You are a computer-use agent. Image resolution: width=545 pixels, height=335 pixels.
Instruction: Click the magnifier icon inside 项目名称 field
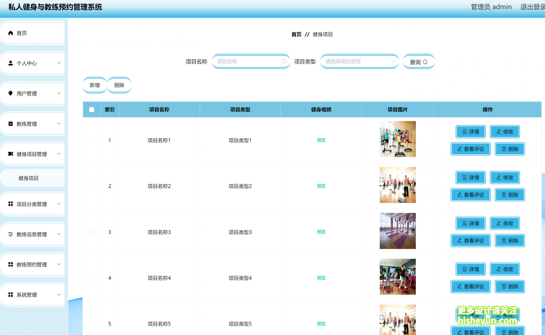pyautogui.click(x=284, y=61)
